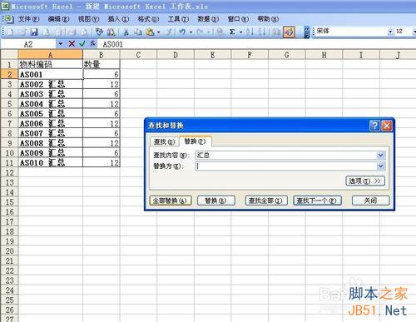416x322 pixels.
Task: Open the Undo history dropdown arrow
Action: click(x=191, y=32)
